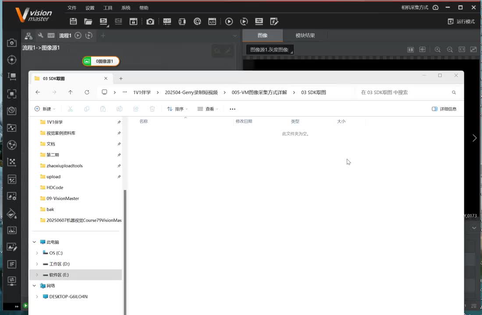Zoom in the image view
The height and width of the screenshot is (315, 482).
click(437, 49)
